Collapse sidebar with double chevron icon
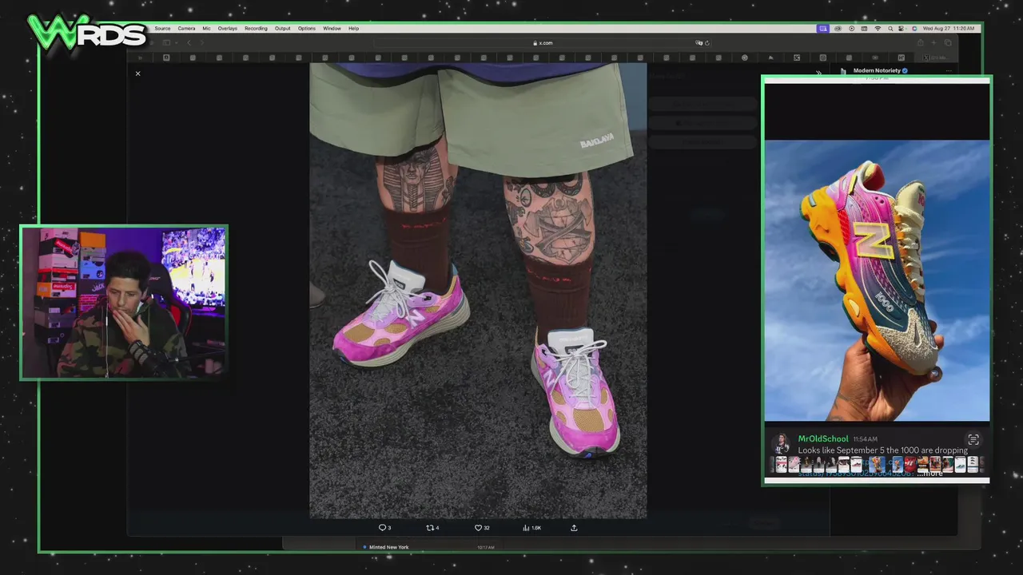 click(x=818, y=73)
